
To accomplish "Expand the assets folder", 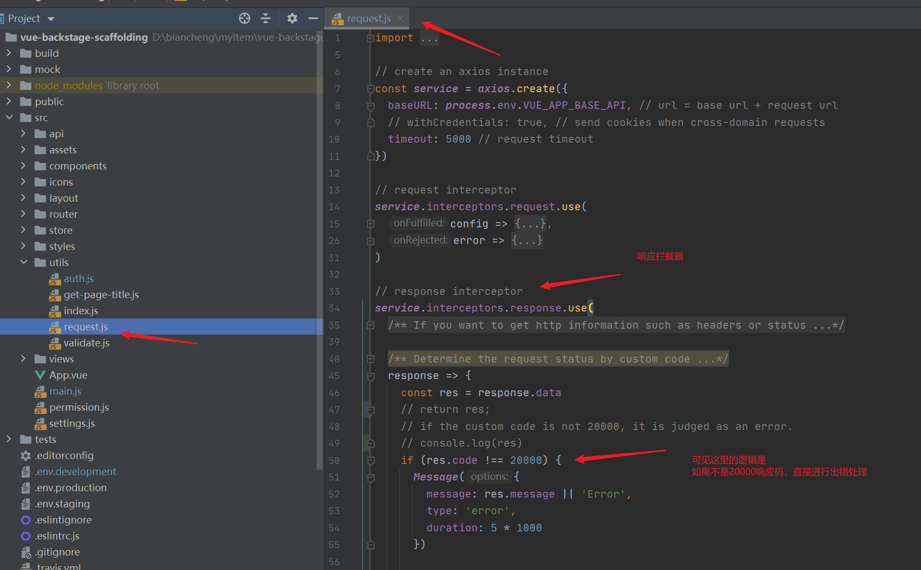I will point(23,150).
